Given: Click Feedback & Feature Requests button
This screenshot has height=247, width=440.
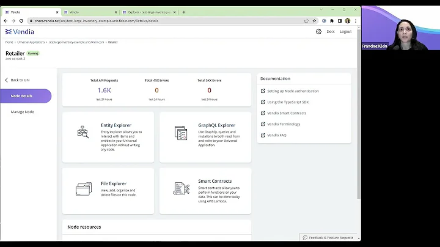Looking at the screenshot, I should point(328,237).
